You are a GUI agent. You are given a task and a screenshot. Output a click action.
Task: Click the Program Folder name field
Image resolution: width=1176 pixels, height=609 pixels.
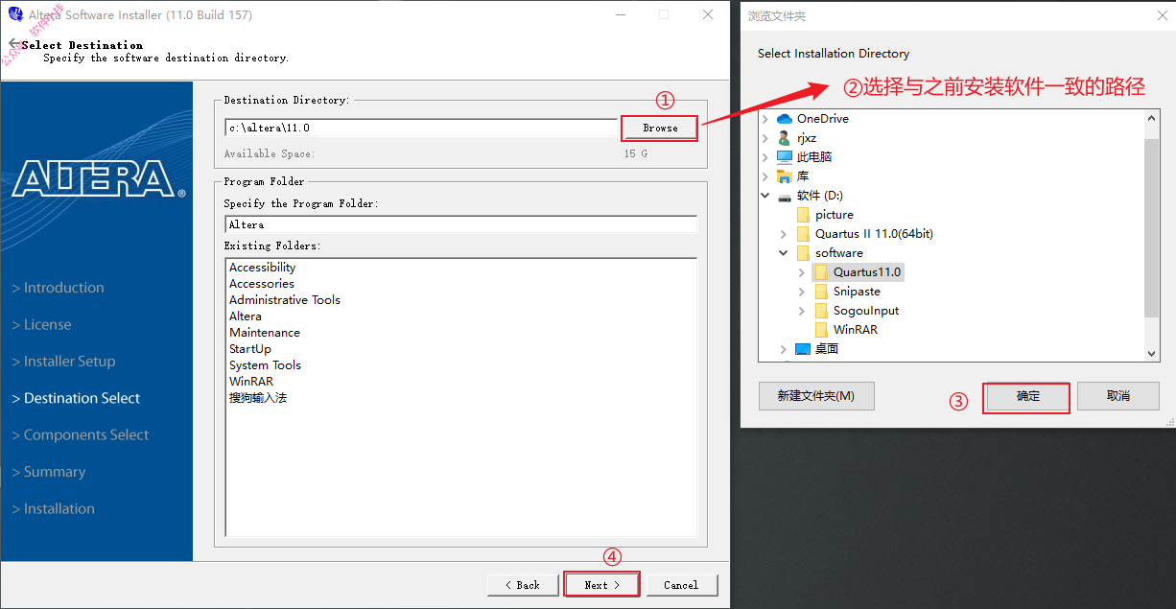click(460, 224)
